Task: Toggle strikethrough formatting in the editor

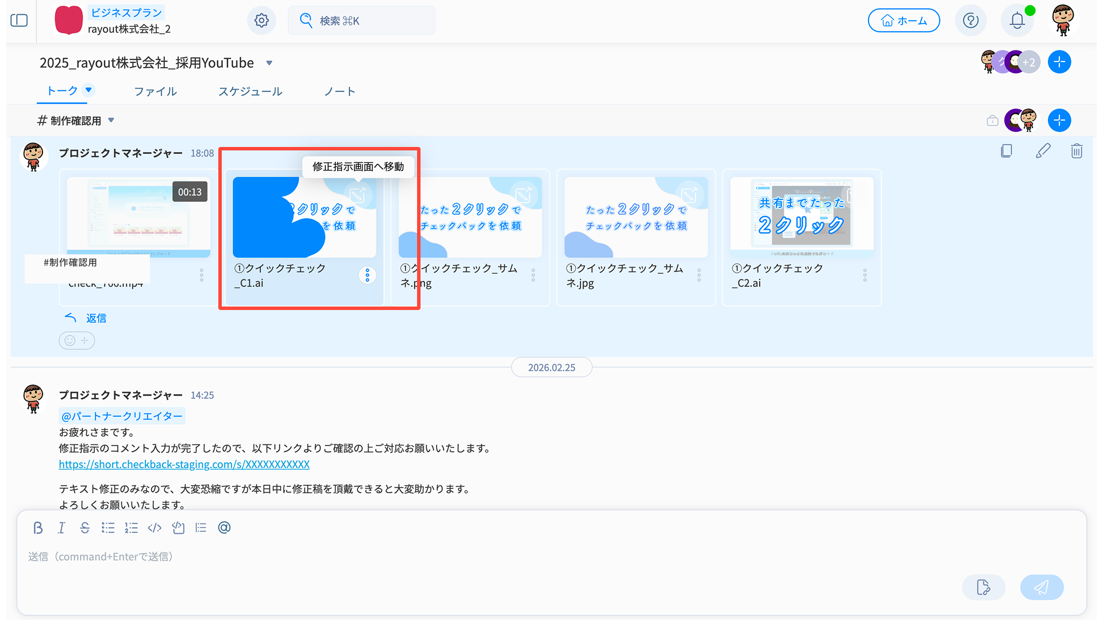Action: 84,528
